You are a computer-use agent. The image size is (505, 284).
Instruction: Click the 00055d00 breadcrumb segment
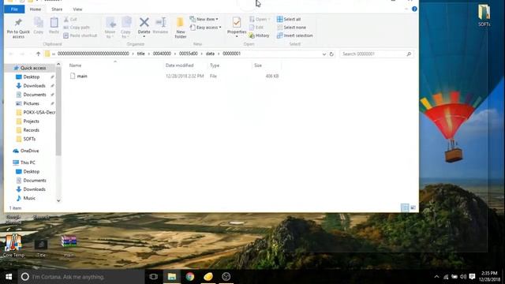188,54
